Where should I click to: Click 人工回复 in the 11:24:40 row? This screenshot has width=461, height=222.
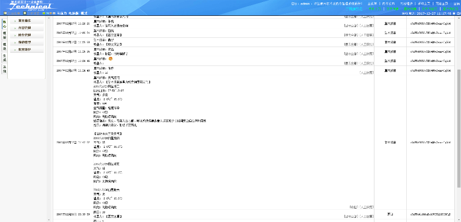click(x=366, y=73)
